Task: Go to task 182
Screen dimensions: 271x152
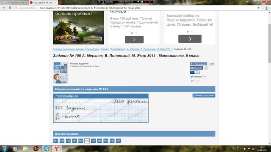Action: click(62, 141)
